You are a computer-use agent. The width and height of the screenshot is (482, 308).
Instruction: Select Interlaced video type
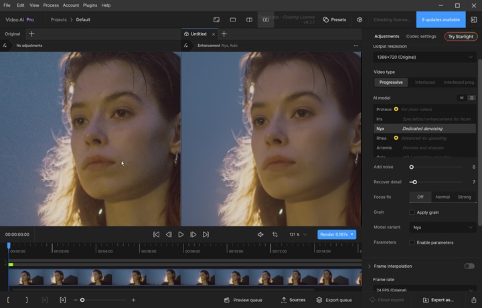[425, 82]
